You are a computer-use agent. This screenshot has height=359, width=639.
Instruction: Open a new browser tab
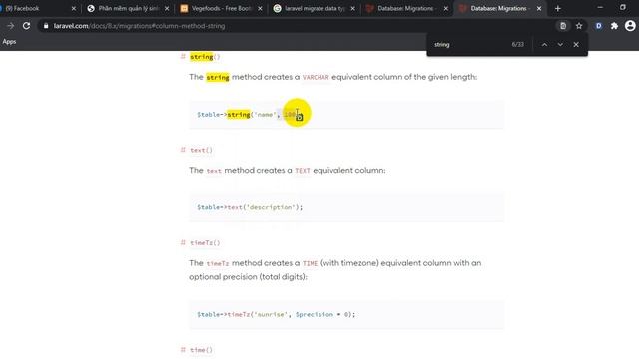558,9
